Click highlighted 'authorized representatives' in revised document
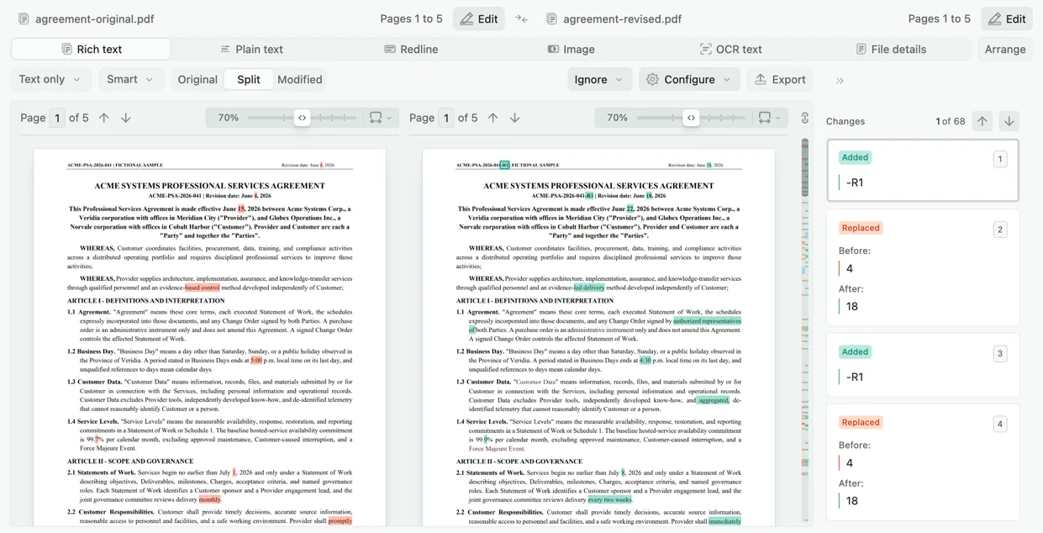Image resolution: width=1043 pixels, height=533 pixels. click(x=707, y=320)
